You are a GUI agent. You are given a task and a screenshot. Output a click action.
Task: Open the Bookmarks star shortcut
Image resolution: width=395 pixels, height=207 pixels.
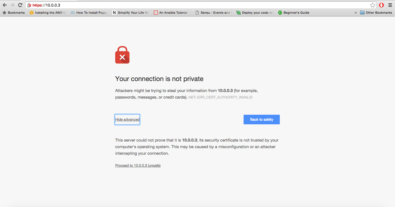[x=14, y=13]
